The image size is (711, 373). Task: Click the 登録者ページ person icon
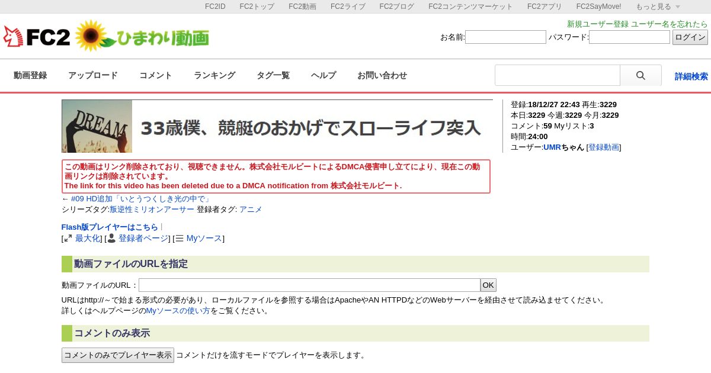pyautogui.click(x=111, y=238)
